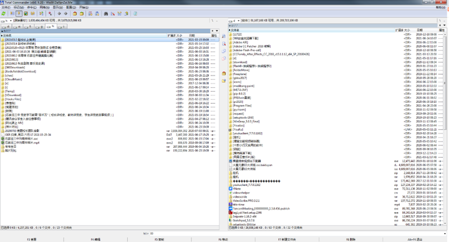Click the Pack files toolbar icon
The height and width of the screenshot is (242, 449).
tap(75, 14)
